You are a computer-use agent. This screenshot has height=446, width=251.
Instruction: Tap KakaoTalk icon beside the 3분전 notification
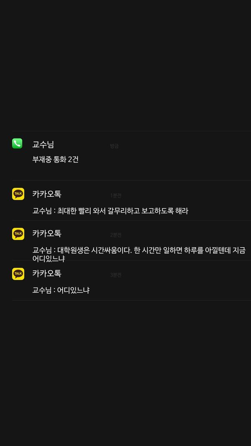[18, 274]
